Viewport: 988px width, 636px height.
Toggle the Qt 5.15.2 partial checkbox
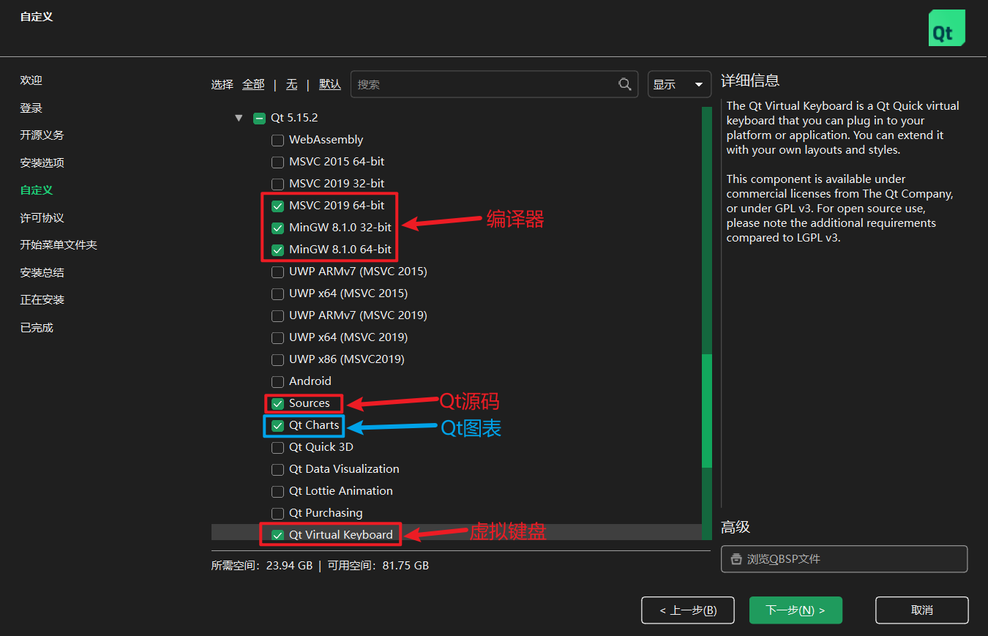[x=259, y=118]
